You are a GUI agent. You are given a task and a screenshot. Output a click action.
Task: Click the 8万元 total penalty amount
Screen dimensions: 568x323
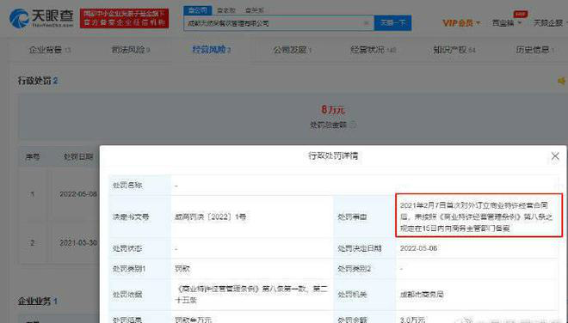point(333,109)
